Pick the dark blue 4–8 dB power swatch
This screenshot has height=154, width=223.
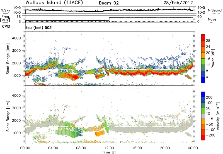pos(203,74)
